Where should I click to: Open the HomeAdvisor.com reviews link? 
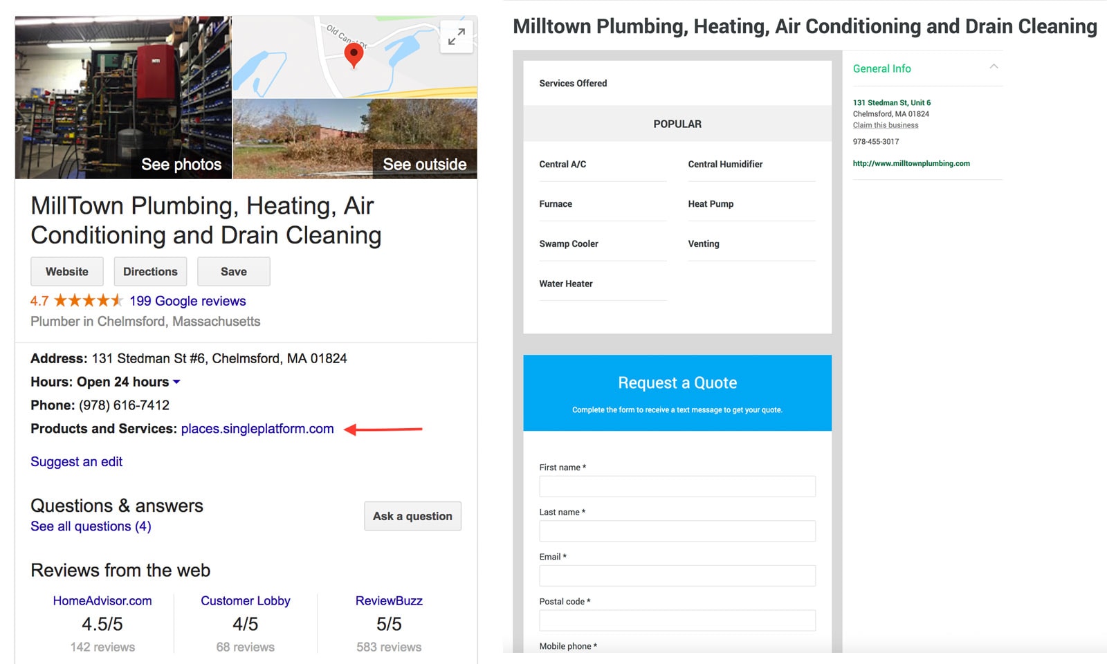(x=102, y=601)
